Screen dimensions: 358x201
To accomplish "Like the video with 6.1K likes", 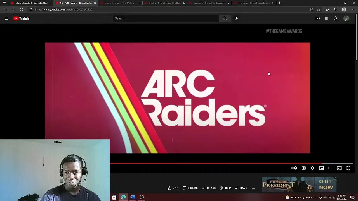I will (x=173, y=188).
